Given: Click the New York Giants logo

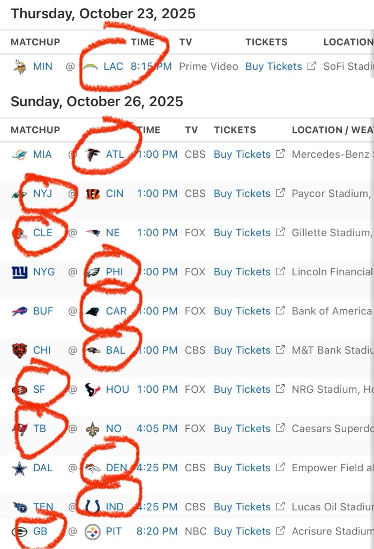Looking at the screenshot, I should click(x=19, y=273).
